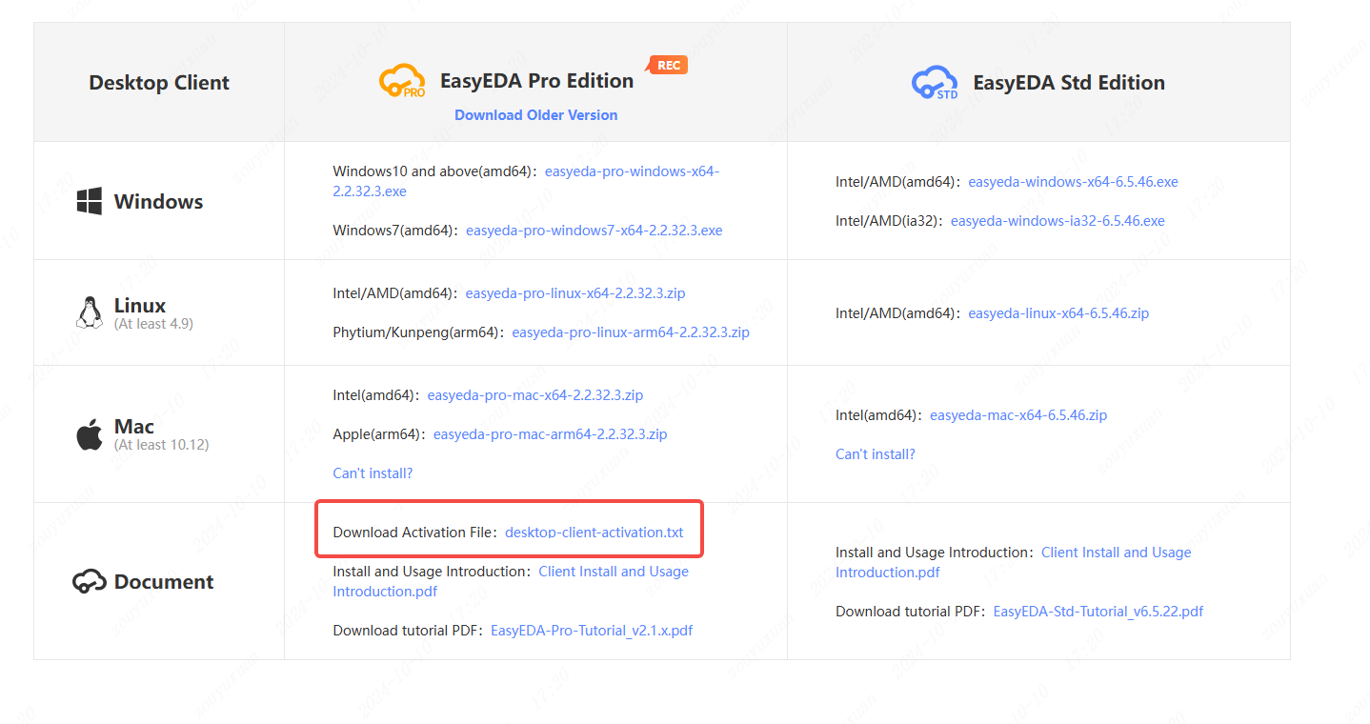Viewport: 1370px width, 724px height.
Task: Click "Intel/AMD(amd64)" label in Std Linux cell
Action: (897, 312)
